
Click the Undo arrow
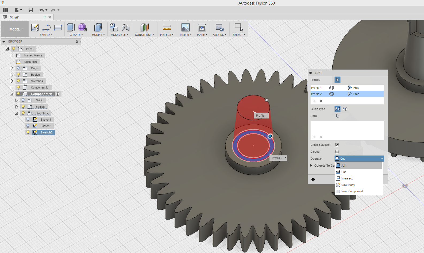[x=41, y=10]
